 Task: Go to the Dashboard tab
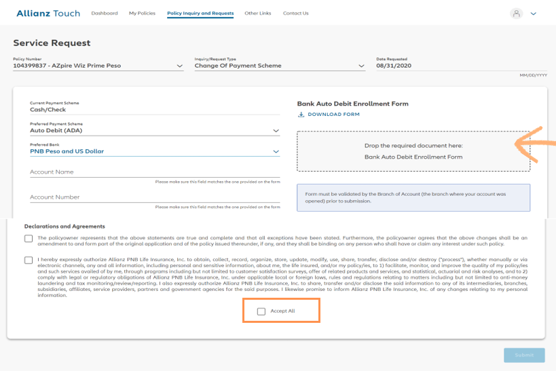[x=104, y=14]
